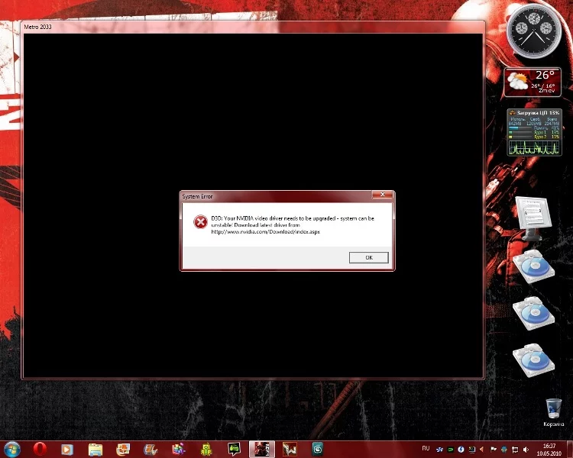Click the monitor tray icon

pos(472,450)
